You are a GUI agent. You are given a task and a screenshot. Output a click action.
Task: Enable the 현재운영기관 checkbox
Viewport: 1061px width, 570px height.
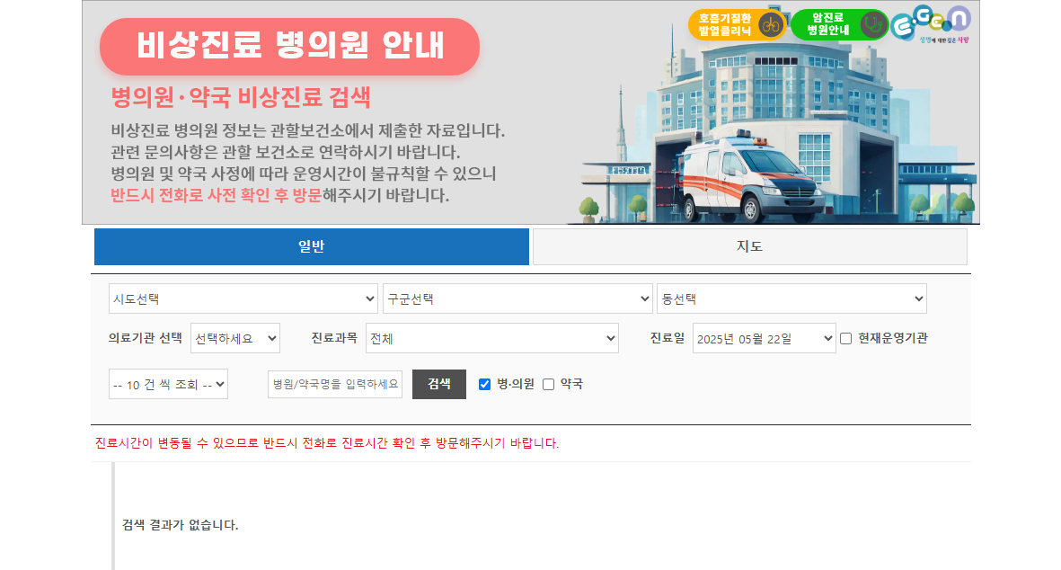point(844,338)
